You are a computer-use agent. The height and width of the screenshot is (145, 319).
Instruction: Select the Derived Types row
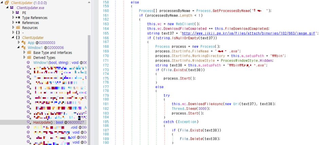44,57
